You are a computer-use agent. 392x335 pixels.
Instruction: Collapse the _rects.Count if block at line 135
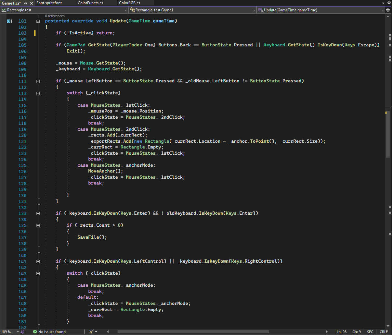click(38, 225)
